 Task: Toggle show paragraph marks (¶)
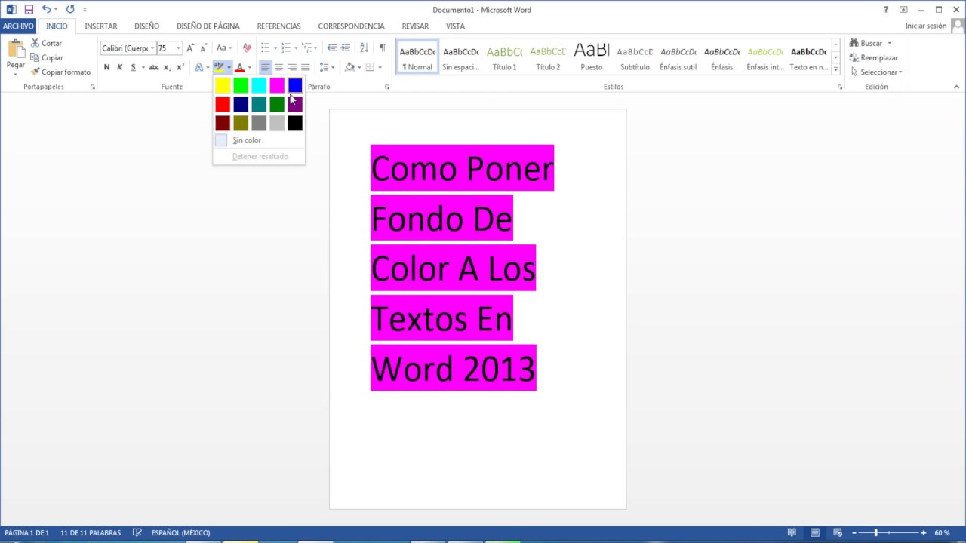[383, 48]
